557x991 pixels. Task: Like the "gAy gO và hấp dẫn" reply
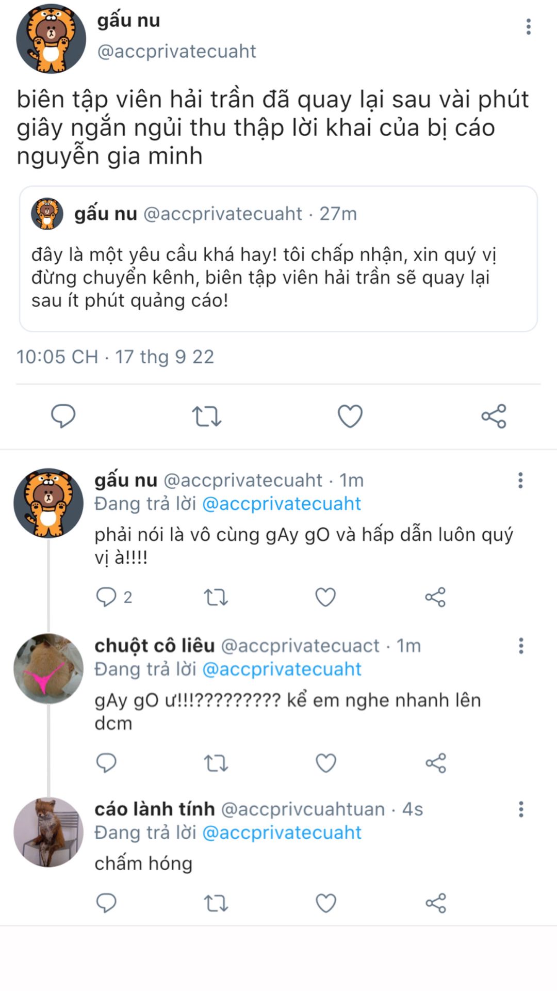[325, 597]
